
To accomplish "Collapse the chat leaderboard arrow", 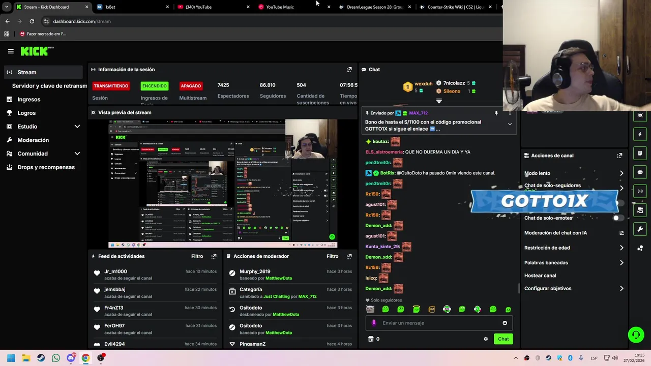I will [439, 101].
